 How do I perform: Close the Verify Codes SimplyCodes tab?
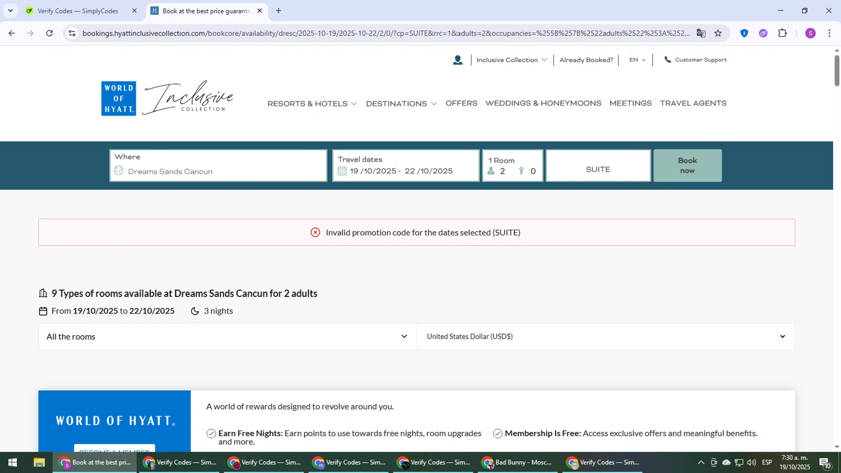tap(135, 11)
